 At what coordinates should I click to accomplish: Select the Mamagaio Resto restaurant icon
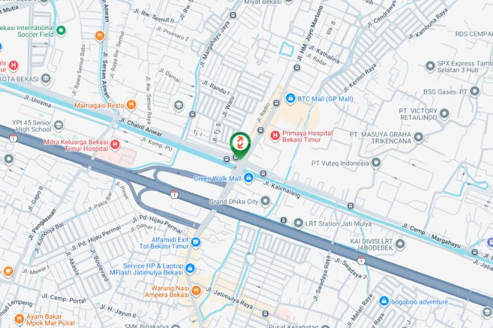131,105
